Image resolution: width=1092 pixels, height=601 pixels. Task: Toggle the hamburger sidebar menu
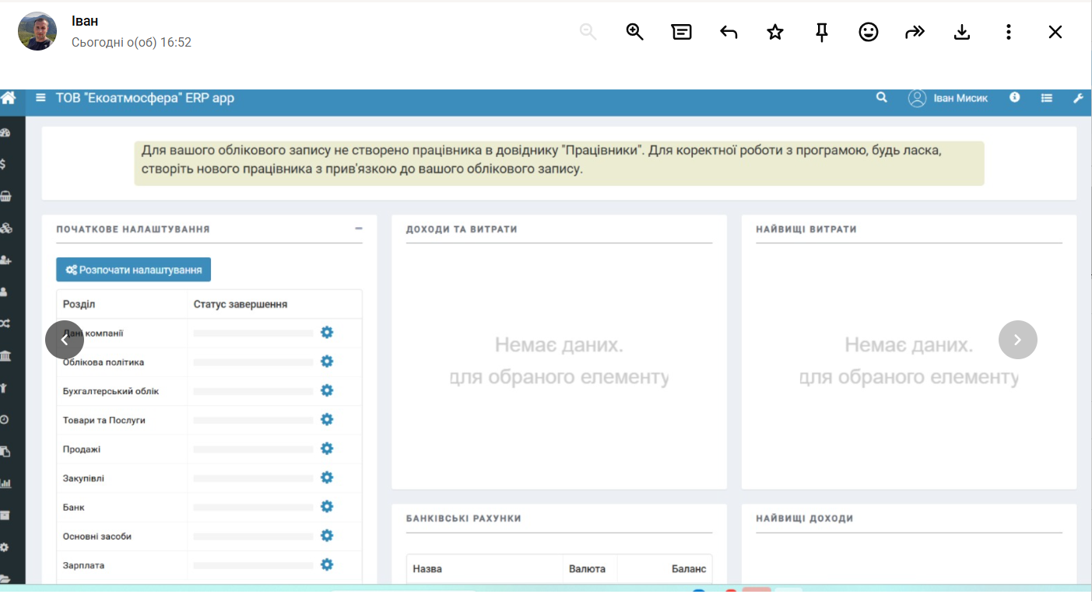(40, 98)
